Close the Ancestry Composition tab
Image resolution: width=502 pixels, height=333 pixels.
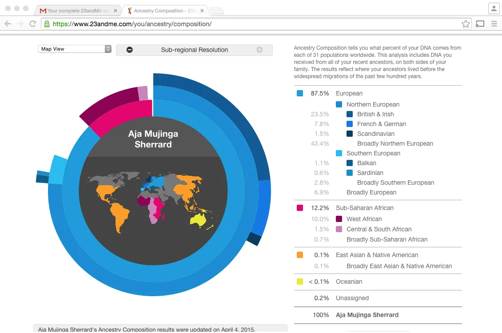point(202,11)
